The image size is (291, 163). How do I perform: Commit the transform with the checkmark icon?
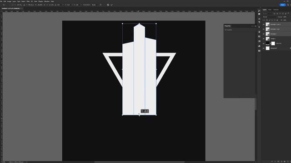(112, 5)
